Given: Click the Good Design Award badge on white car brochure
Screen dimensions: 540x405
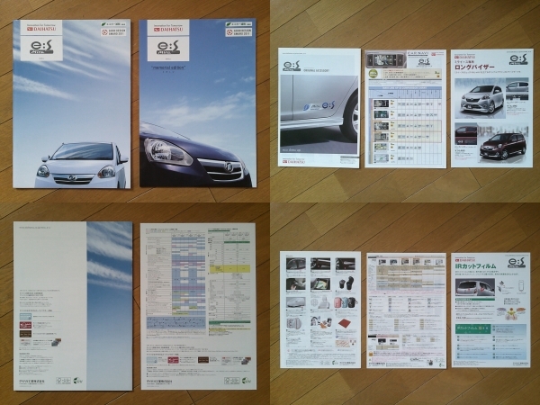Looking at the screenshot, I should (113, 32).
